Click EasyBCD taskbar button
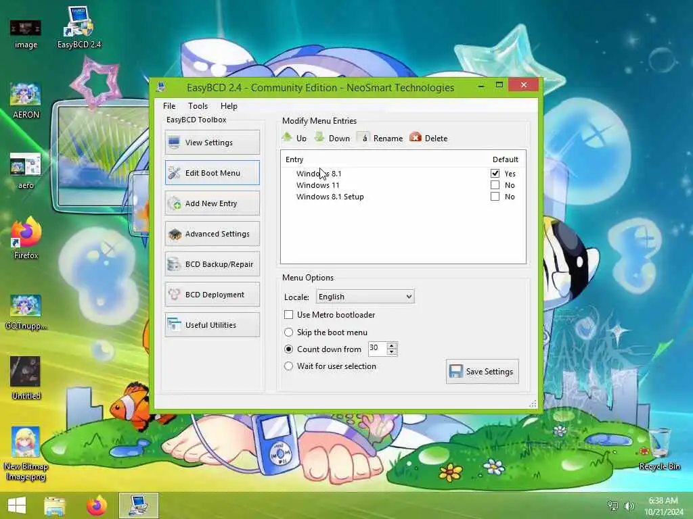 (138, 505)
